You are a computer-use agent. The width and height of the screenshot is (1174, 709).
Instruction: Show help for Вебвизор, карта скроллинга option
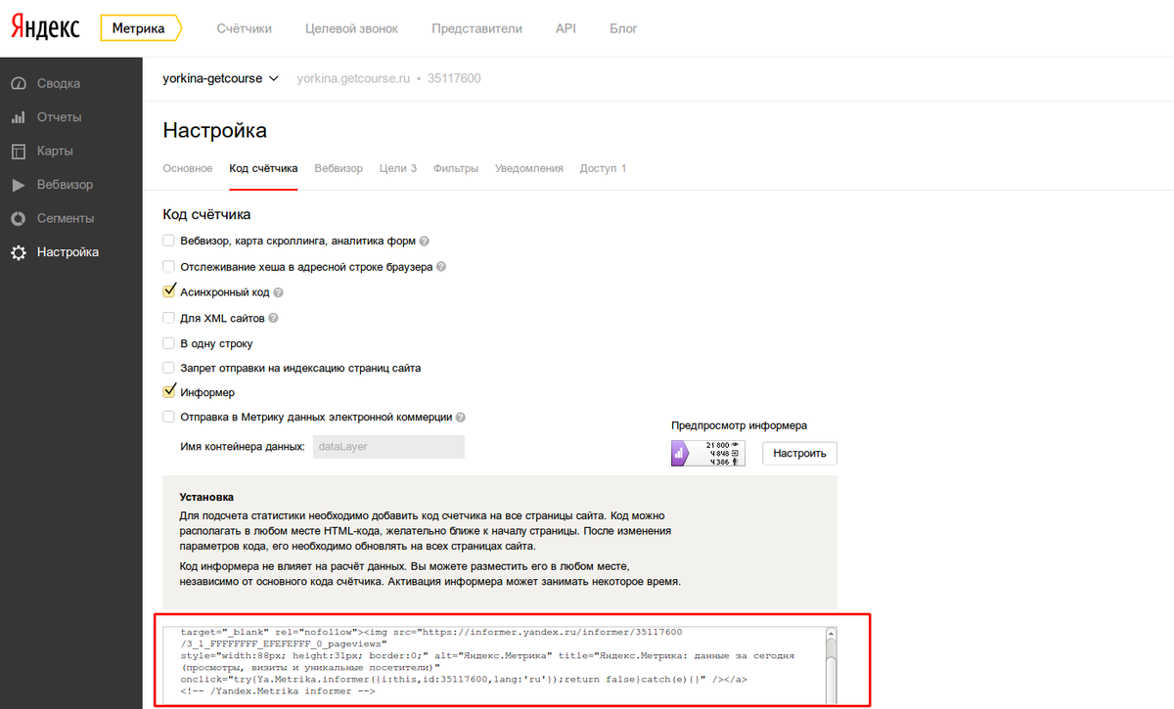click(x=425, y=242)
